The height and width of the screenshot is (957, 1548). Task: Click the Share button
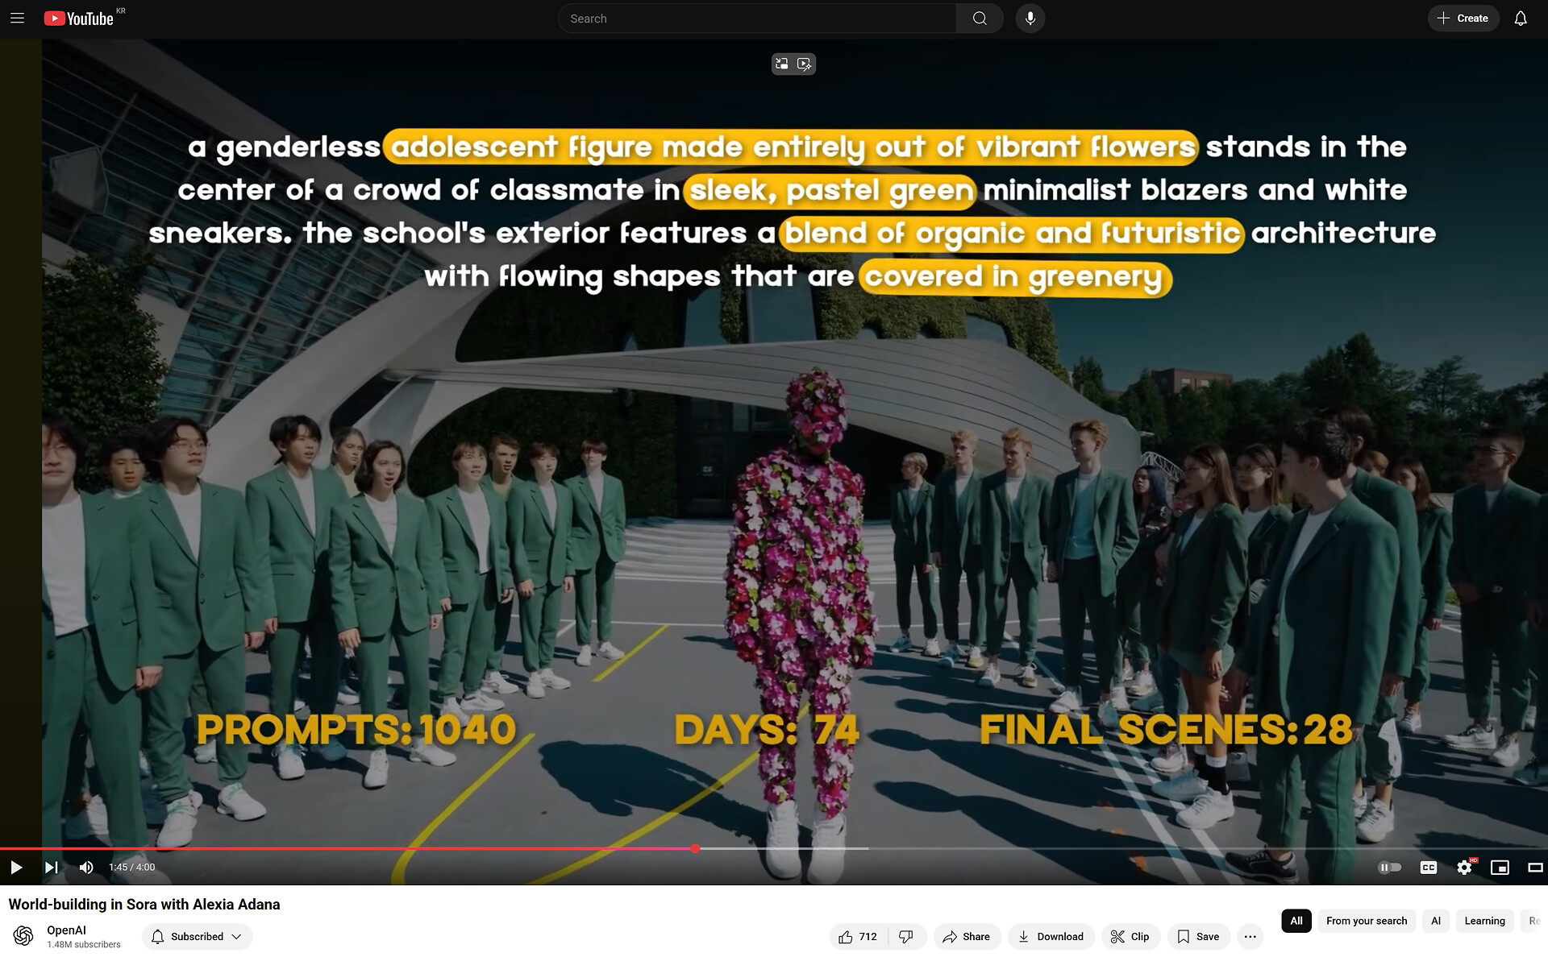[966, 936]
